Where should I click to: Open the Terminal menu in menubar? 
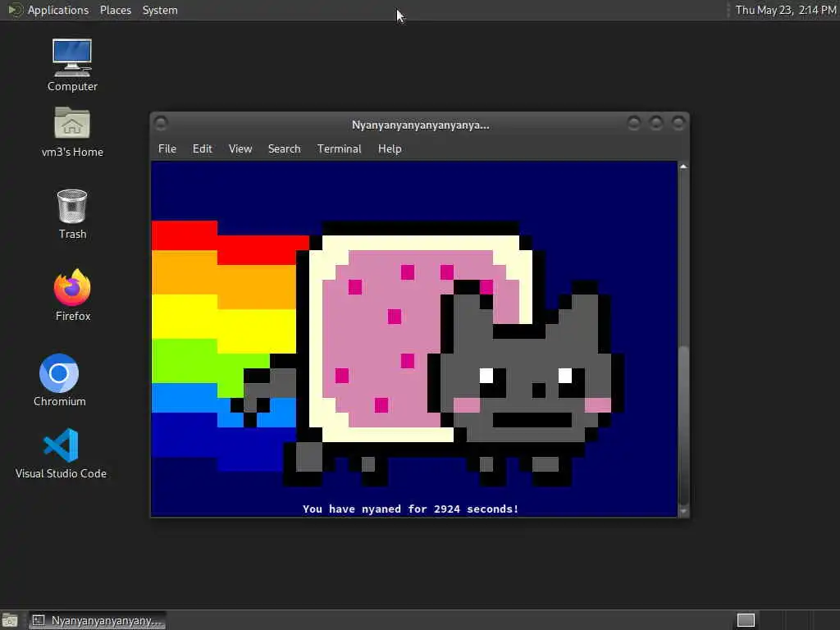[339, 149]
